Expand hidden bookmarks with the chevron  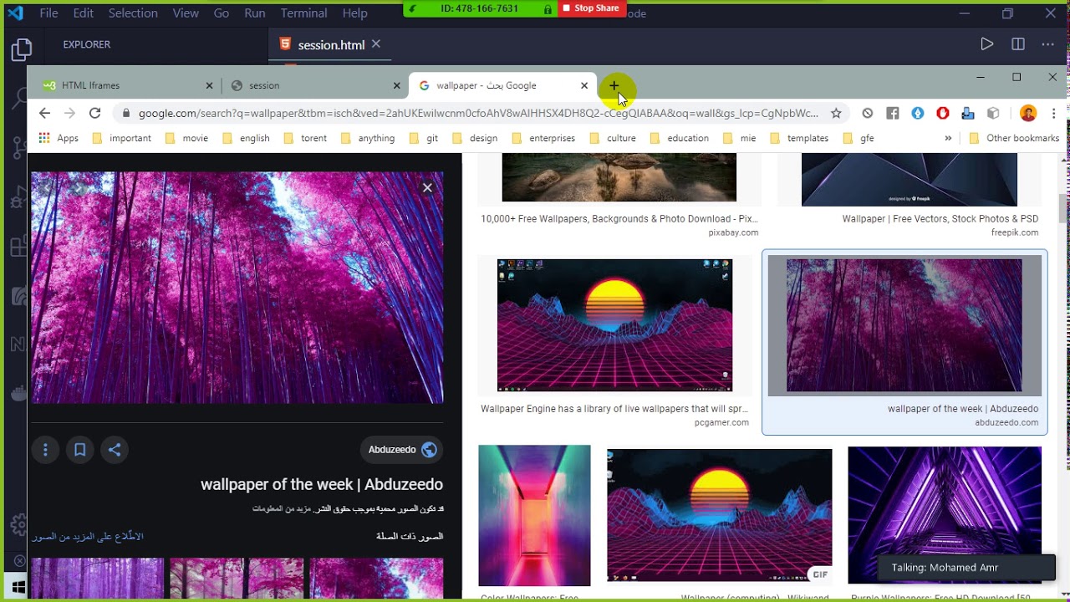pyautogui.click(x=948, y=138)
